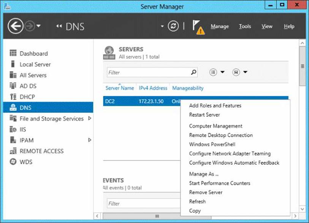This screenshot has width=309, height=223.
Task: Click the back navigation arrow button
Action: point(15,26)
